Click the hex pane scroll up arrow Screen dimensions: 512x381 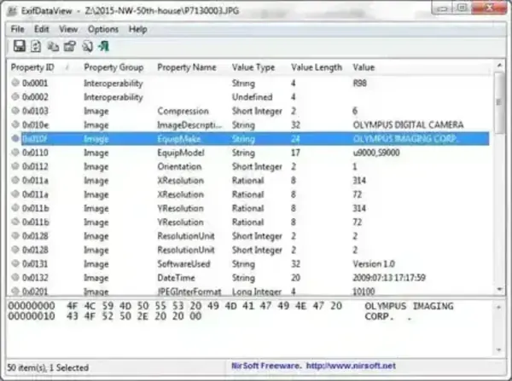coord(499,307)
